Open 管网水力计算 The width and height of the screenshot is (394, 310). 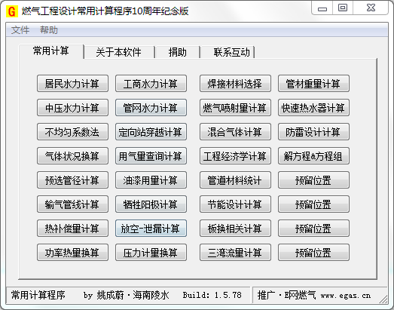pos(151,108)
